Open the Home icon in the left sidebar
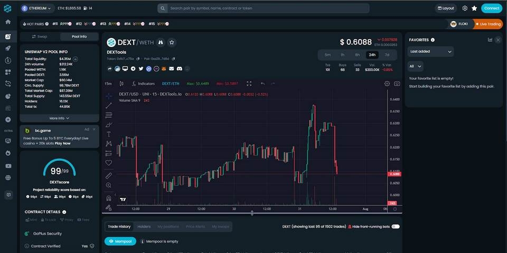This screenshot has width=507, height=253. coord(8,22)
